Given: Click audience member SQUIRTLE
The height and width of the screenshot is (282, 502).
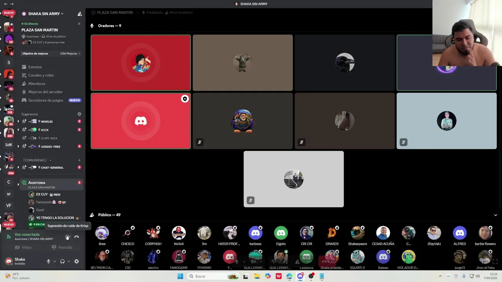Looking at the screenshot, I should point(357,260).
